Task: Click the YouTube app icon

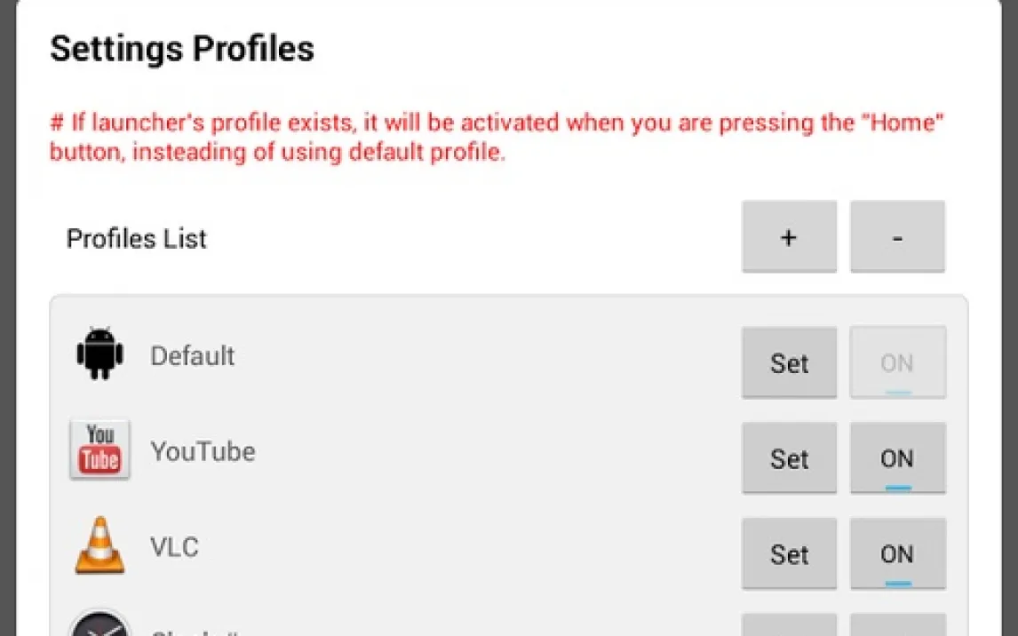Action: (99, 451)
